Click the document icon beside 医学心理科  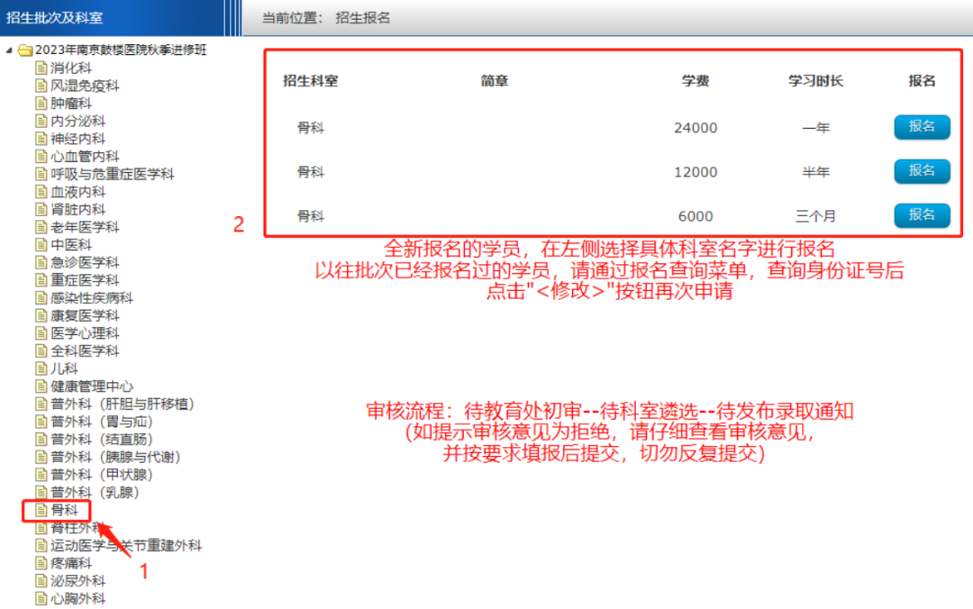click(x=41, y=333)
